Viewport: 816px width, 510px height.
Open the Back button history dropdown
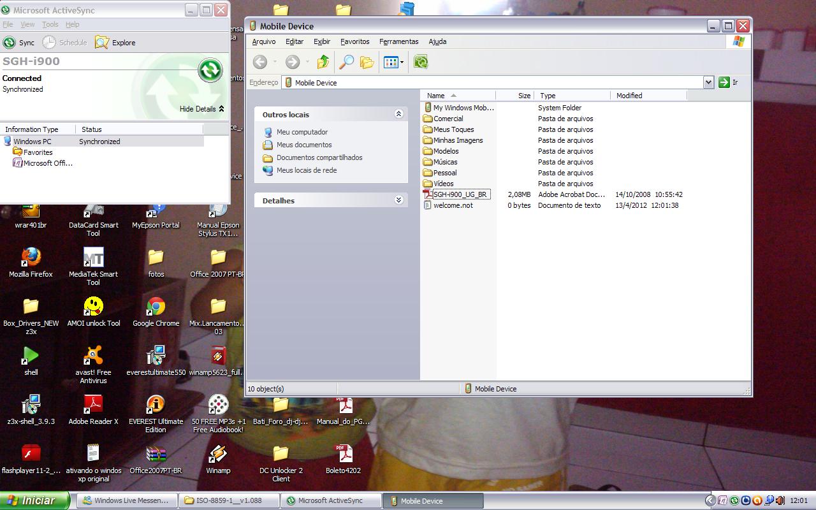275,62
